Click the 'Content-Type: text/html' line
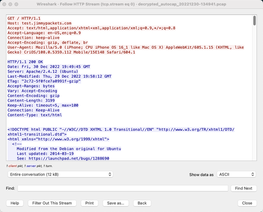Image resolution: width=263 pixels, height=212 pixels. tap(35, 115)
